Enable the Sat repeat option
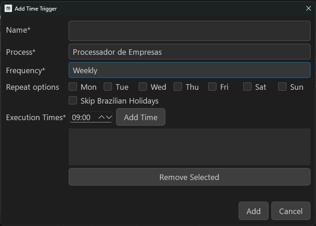316x226 pixels. coord(247,87)
